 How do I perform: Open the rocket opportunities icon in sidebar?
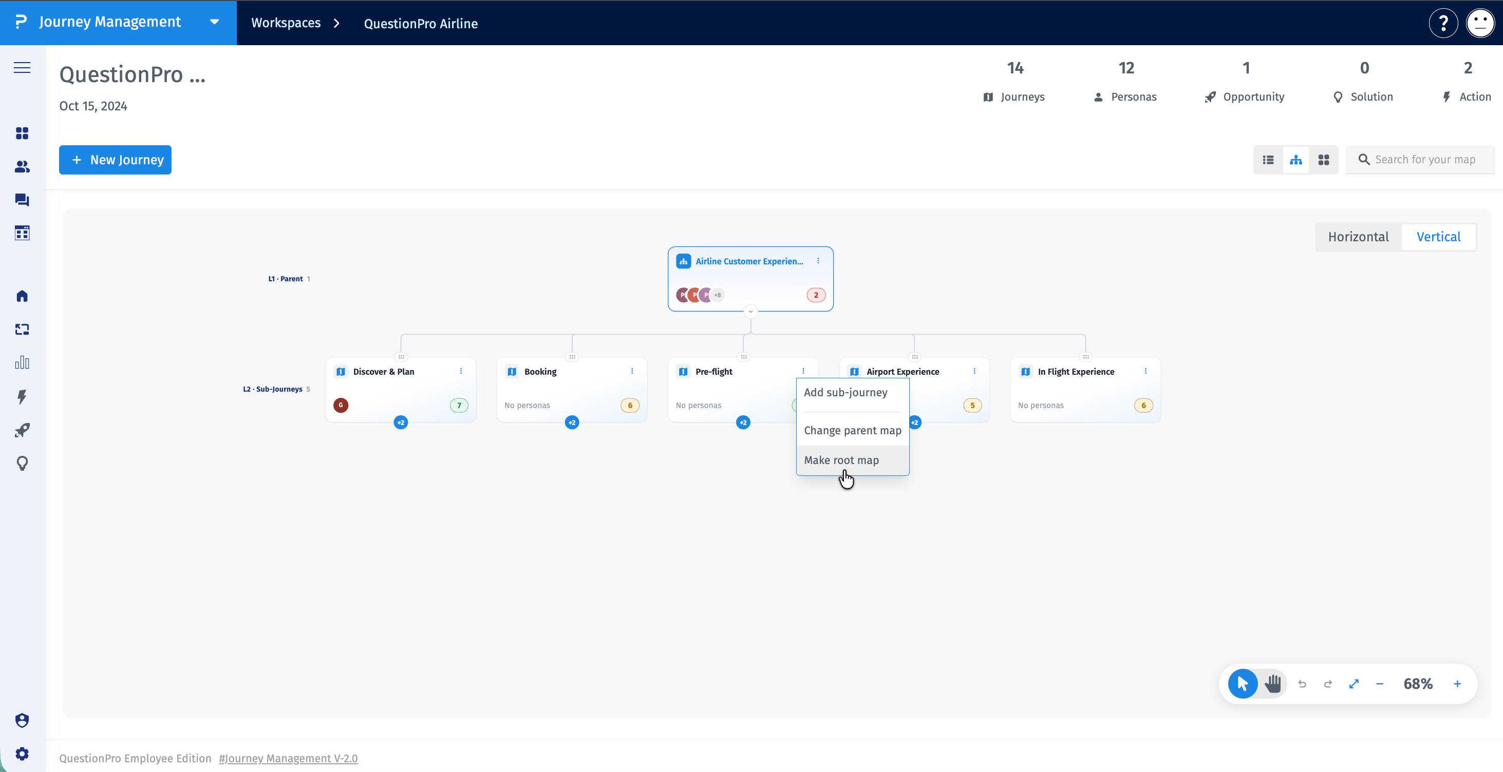tap(22, 430)
